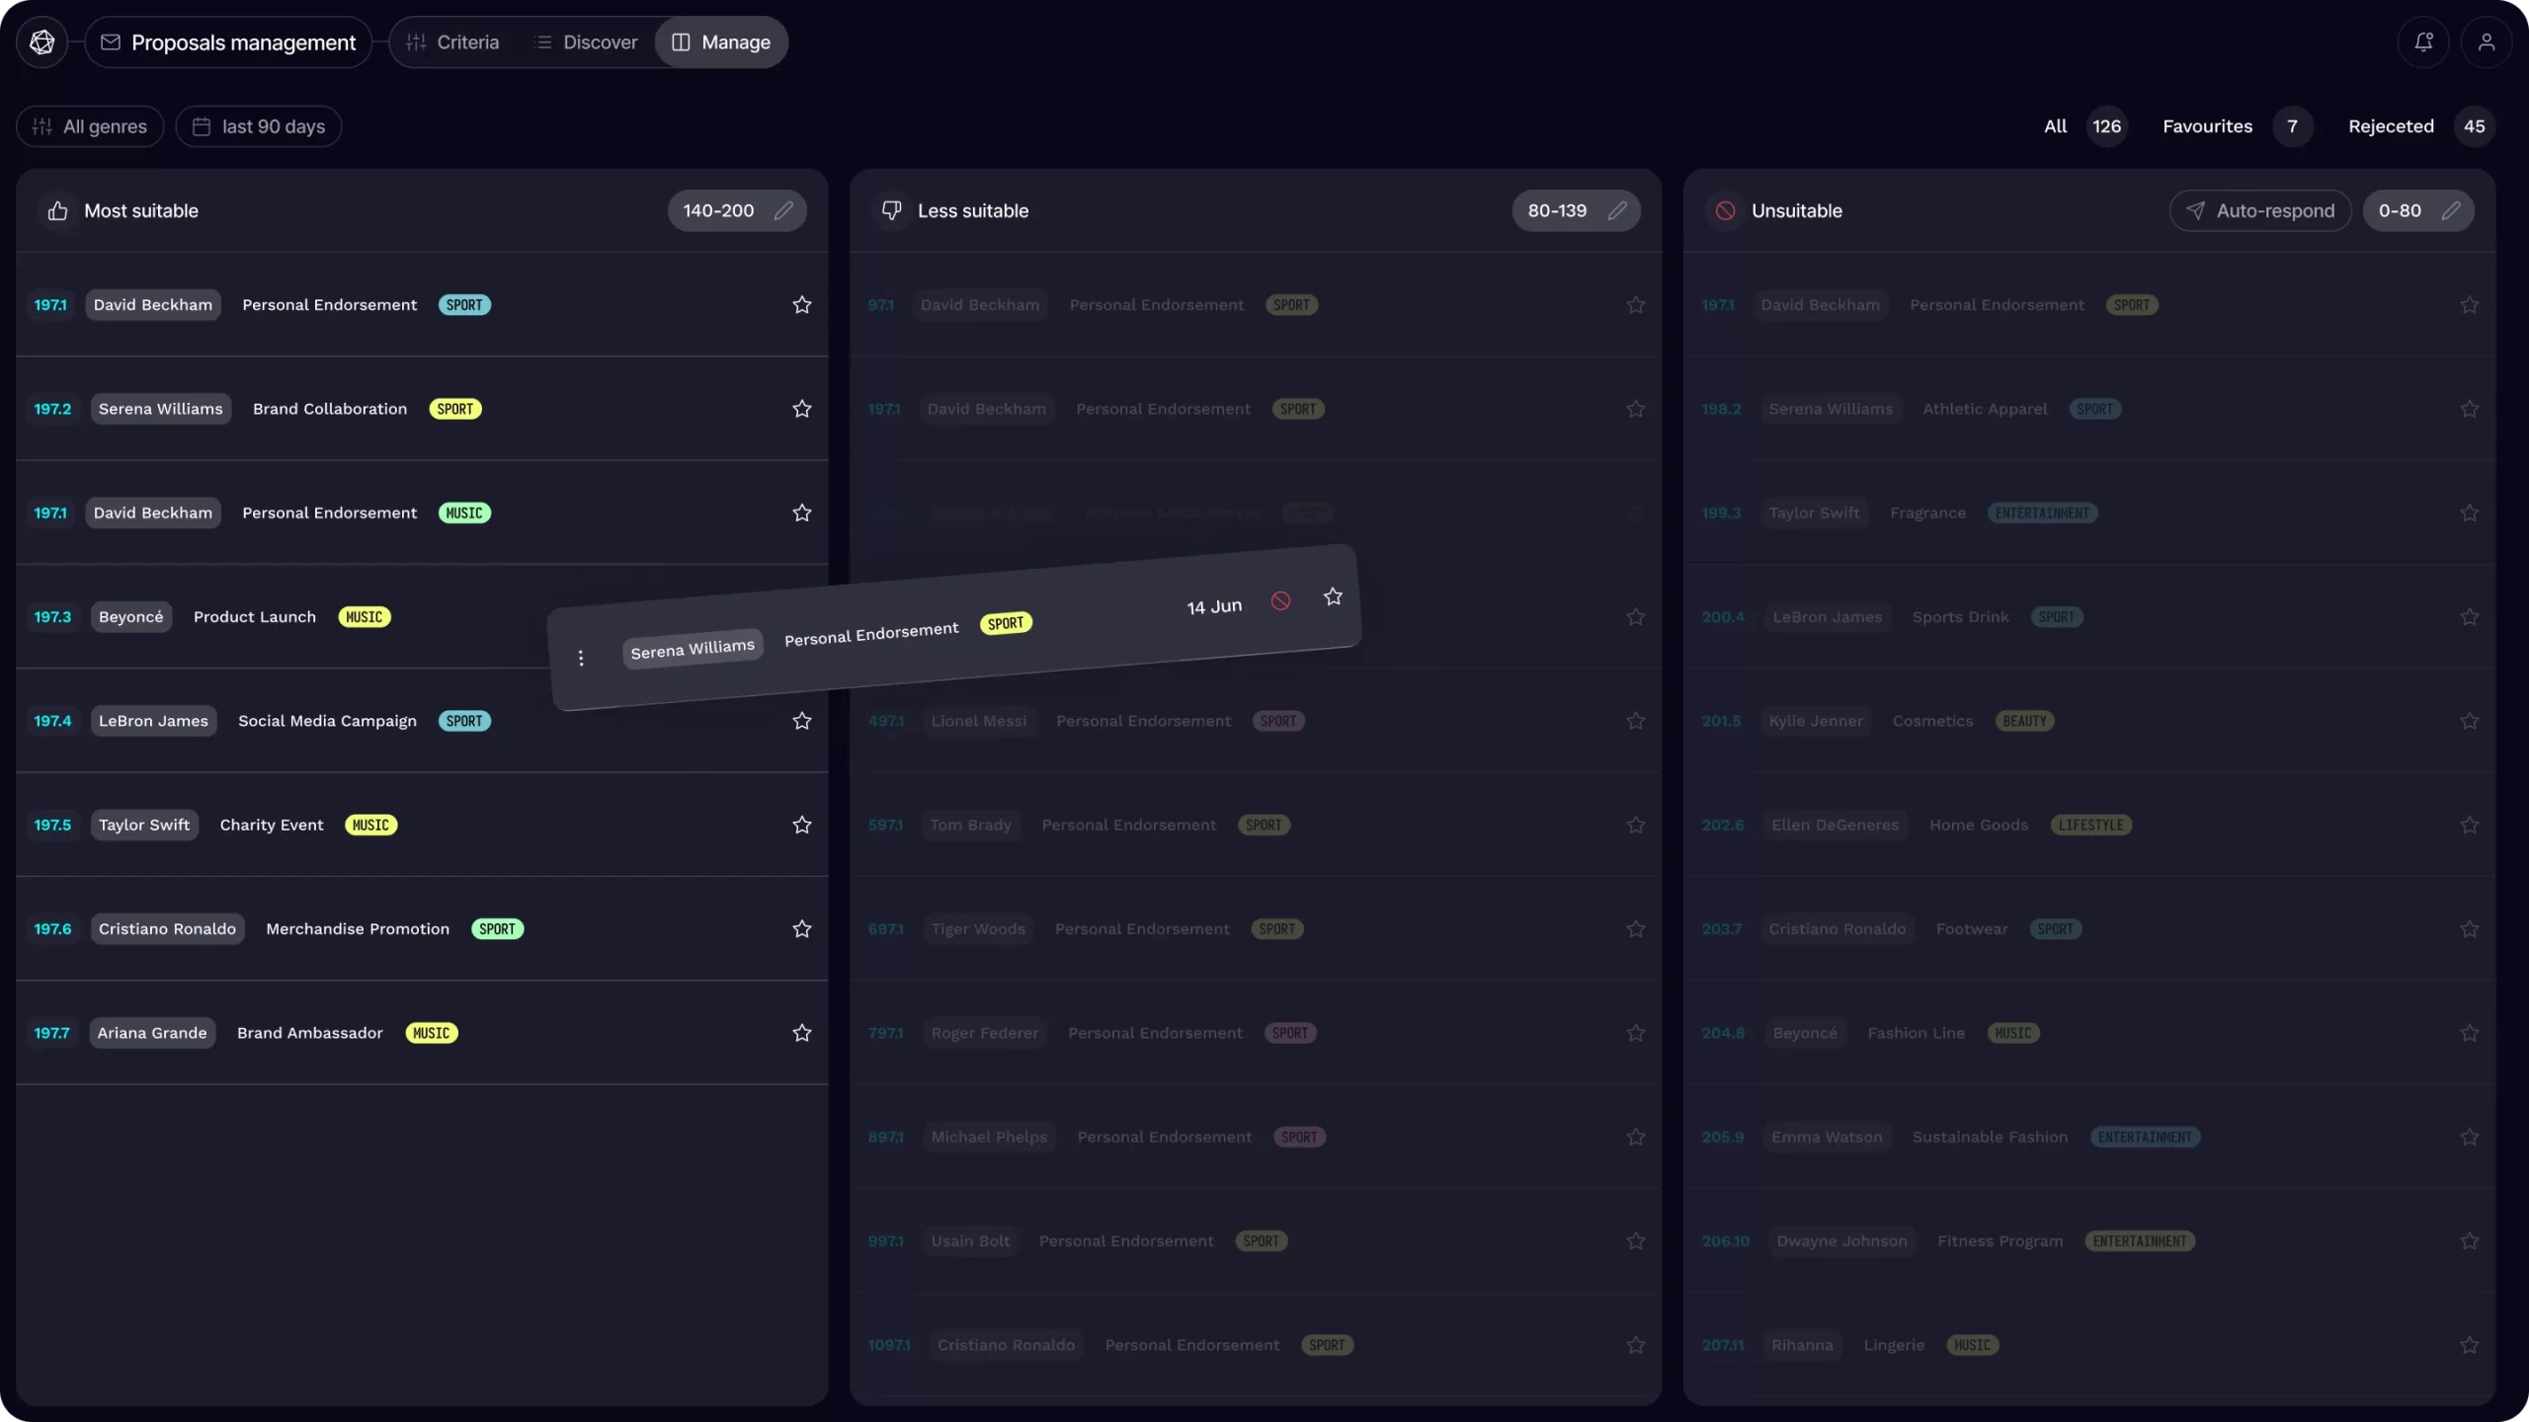Star the Ariana Grande Brand Ambassador row
The height and width of the screenshot is (1422, 2529).
point(802,1033)
